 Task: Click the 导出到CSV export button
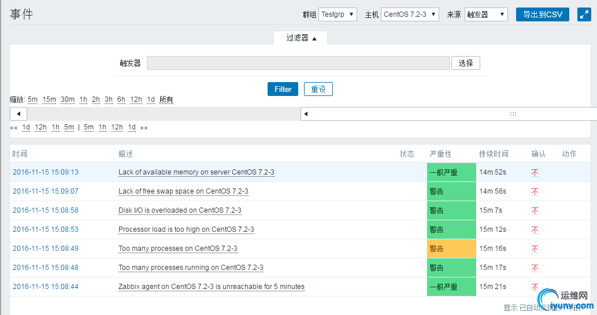tap(542, 14)
